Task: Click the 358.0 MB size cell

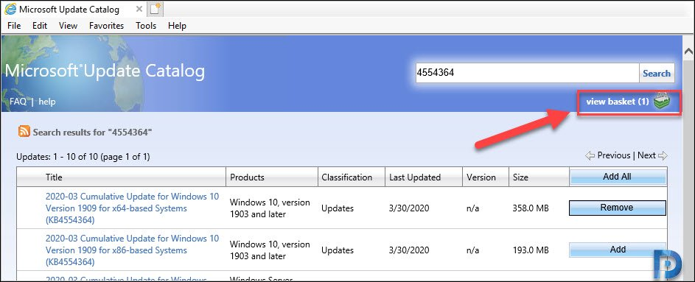Action: click(x=531, y=208)
